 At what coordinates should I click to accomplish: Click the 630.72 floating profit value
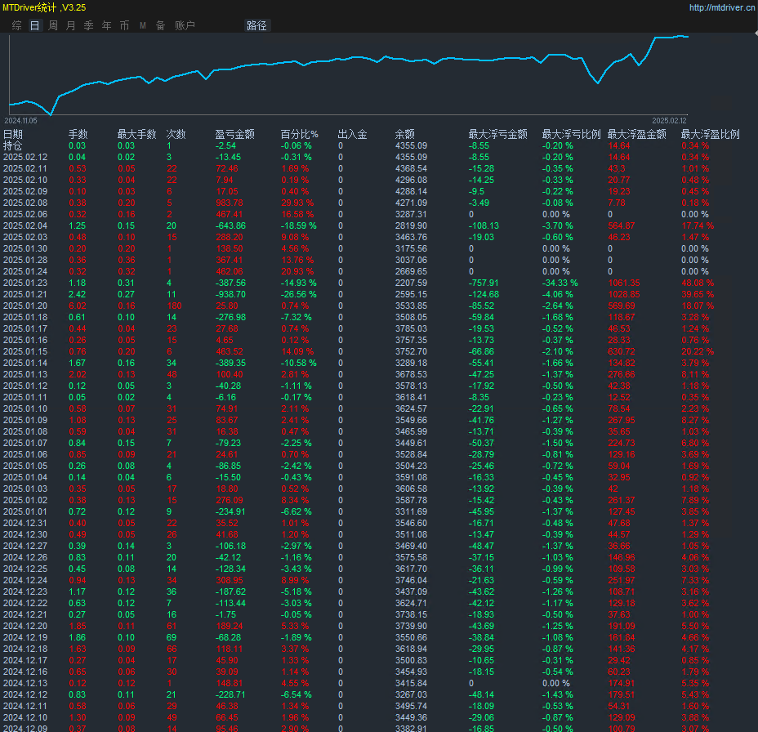pos(622,351)
